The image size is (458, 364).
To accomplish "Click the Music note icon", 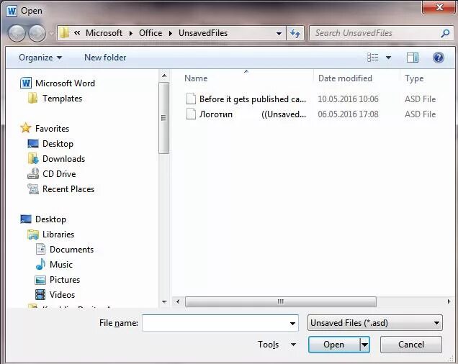I will coord(40,264).
